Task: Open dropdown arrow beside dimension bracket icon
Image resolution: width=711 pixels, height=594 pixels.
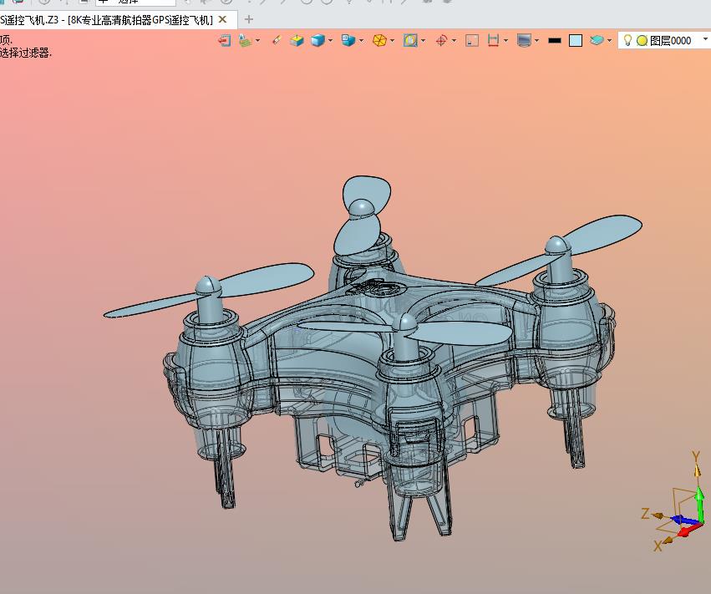Action: tap(505, 41)
